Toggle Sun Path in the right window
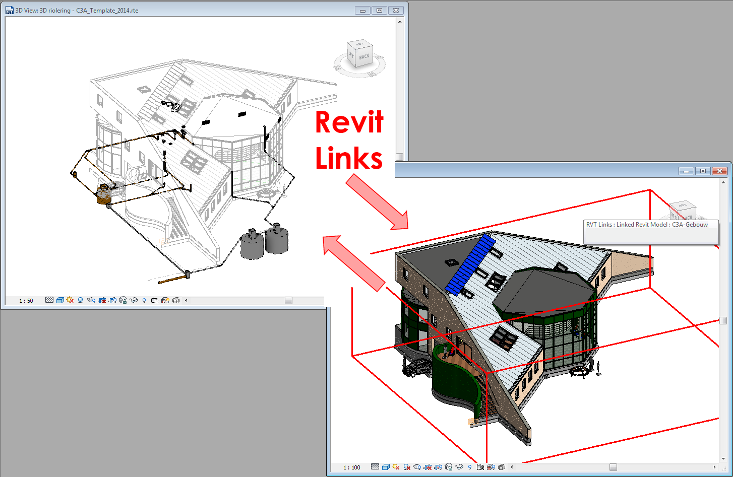Viewport: 733px width, 477px height. coord(396,467)
